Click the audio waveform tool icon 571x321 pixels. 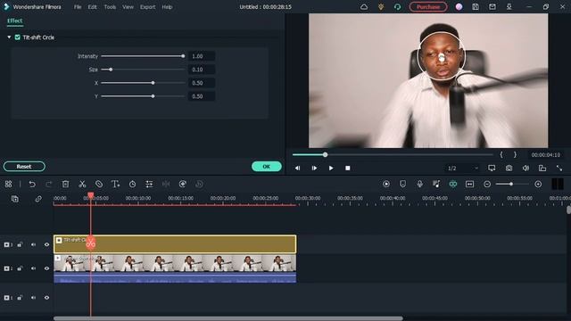pos(166,185)
